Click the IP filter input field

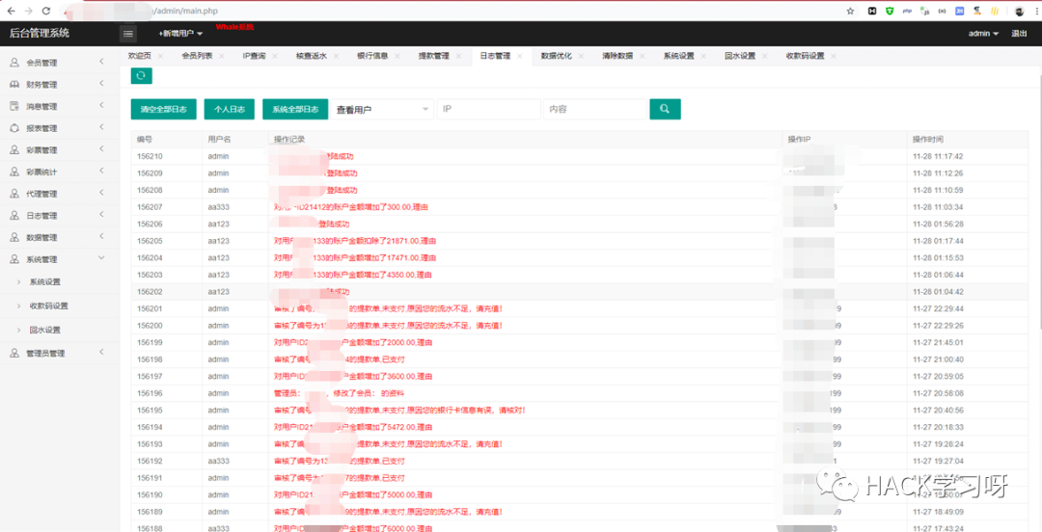click(488, 109)
